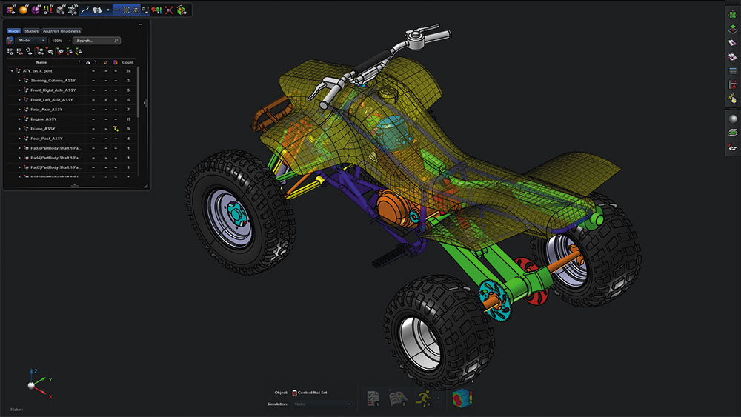Click the running figure simulate icon
Viewport: 741px width, 417px height.
(x=423, y=398)
